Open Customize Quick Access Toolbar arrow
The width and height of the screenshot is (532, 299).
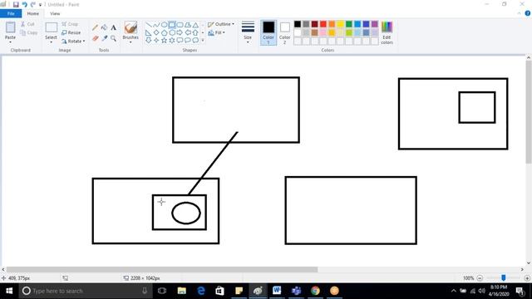tap(40, 5)
